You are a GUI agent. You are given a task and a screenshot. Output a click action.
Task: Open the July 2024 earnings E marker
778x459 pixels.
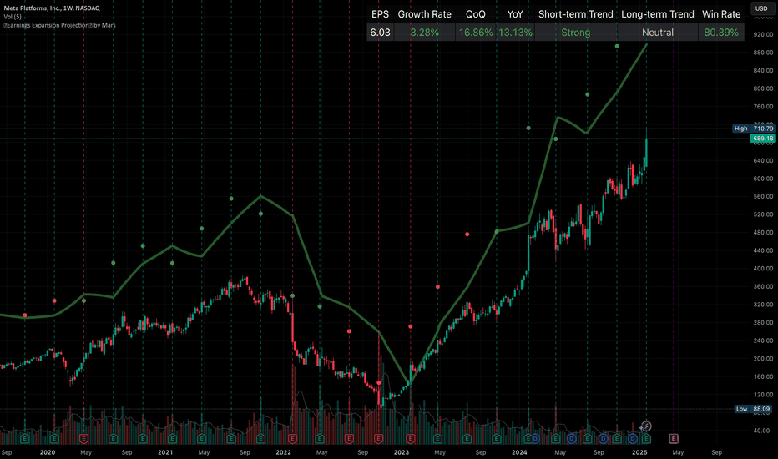[587, 439]
